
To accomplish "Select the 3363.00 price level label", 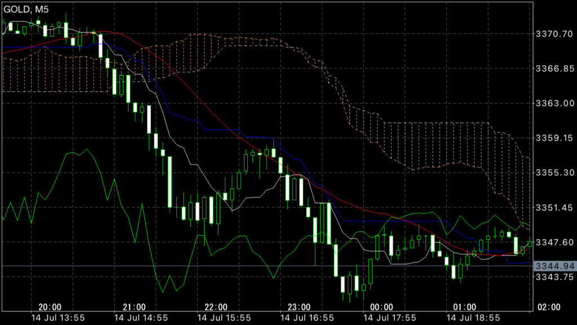I will [x=554, y=103].
